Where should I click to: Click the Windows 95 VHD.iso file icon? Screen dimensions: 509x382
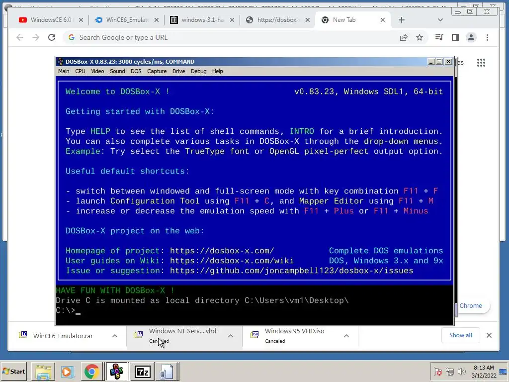tap(254, 335)
